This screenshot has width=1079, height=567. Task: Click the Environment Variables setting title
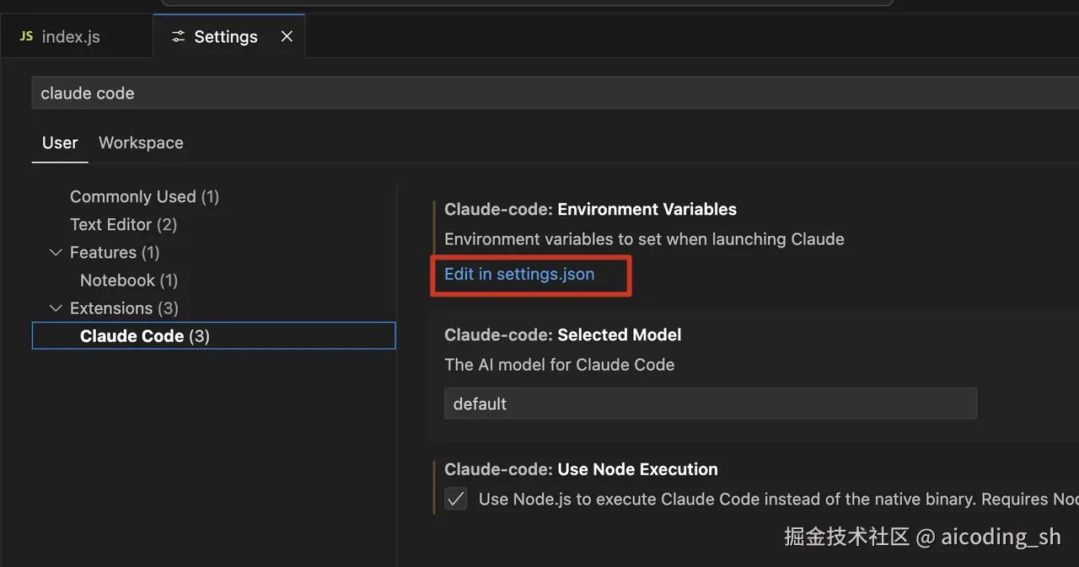pyautogui.click(x=590, y=209)
